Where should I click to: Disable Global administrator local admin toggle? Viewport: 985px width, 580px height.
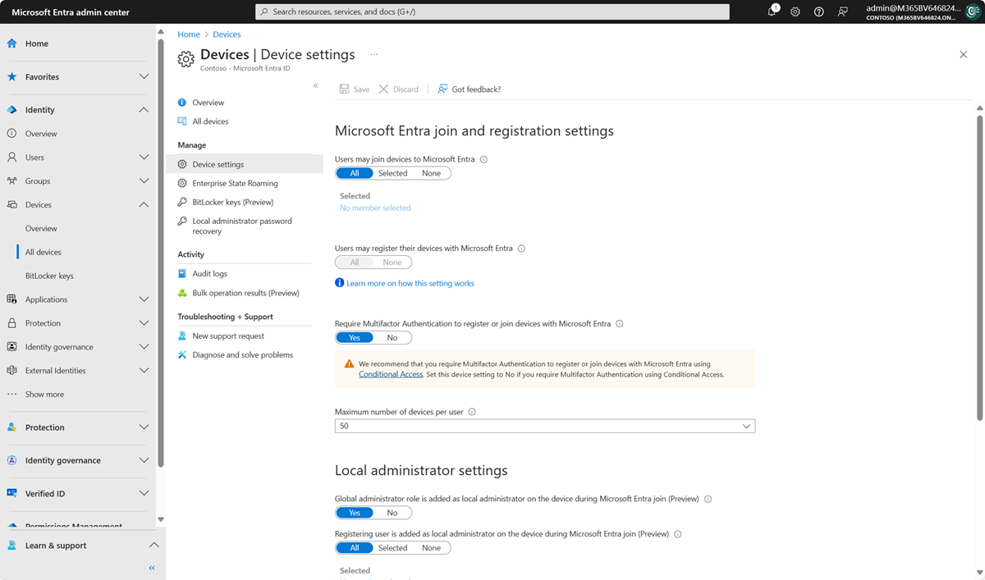pyautogui.click(x=392, y=512)
